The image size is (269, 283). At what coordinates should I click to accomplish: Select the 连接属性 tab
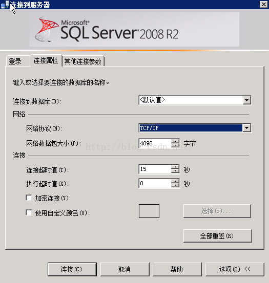tap(46, 60)
